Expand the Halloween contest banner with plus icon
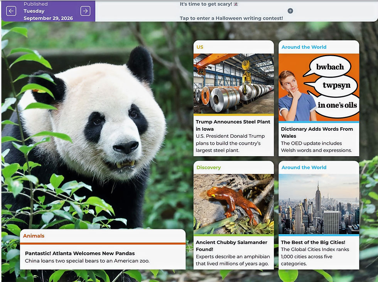Image resolution: width=378 pixels, height=282 pixels. pos(290,11)
